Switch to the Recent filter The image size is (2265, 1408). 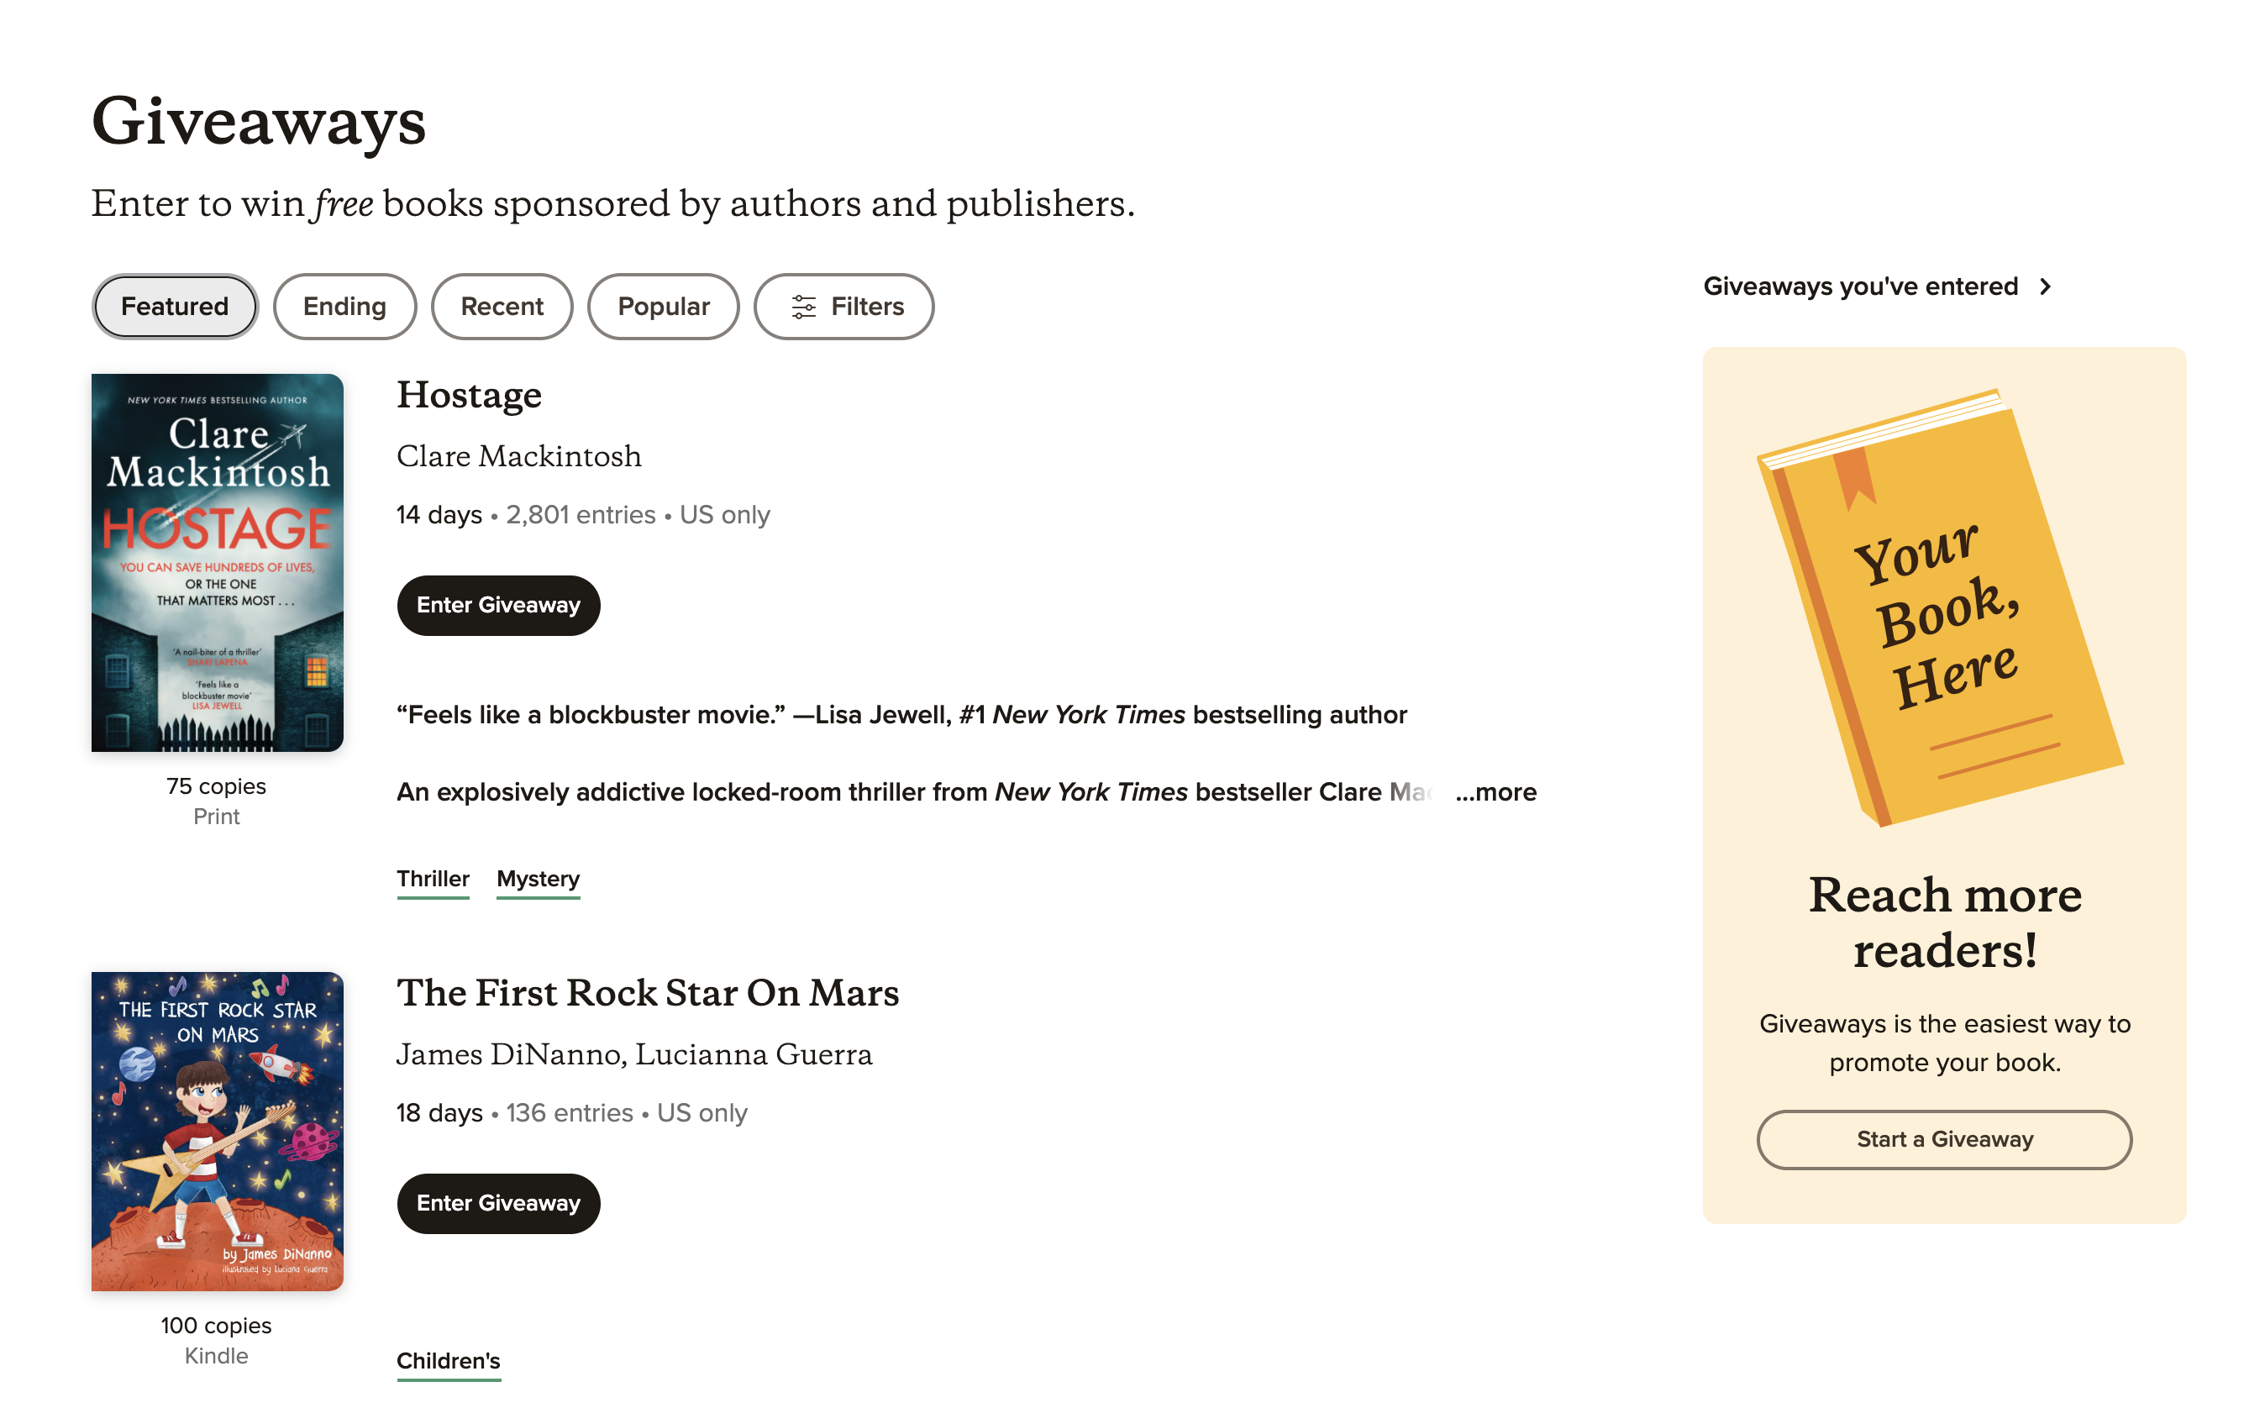click(502, 307)
